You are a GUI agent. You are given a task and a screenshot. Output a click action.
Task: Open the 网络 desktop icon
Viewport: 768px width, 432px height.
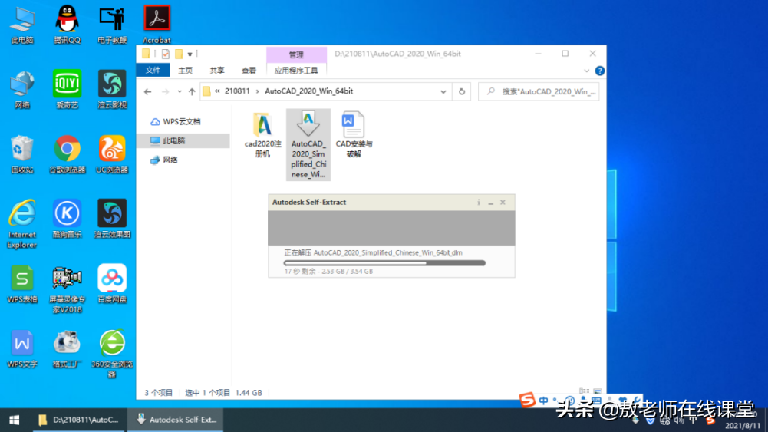(x=22, y=90)
